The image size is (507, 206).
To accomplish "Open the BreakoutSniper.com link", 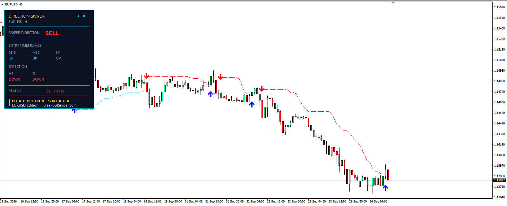I will (x=60, y=105).
